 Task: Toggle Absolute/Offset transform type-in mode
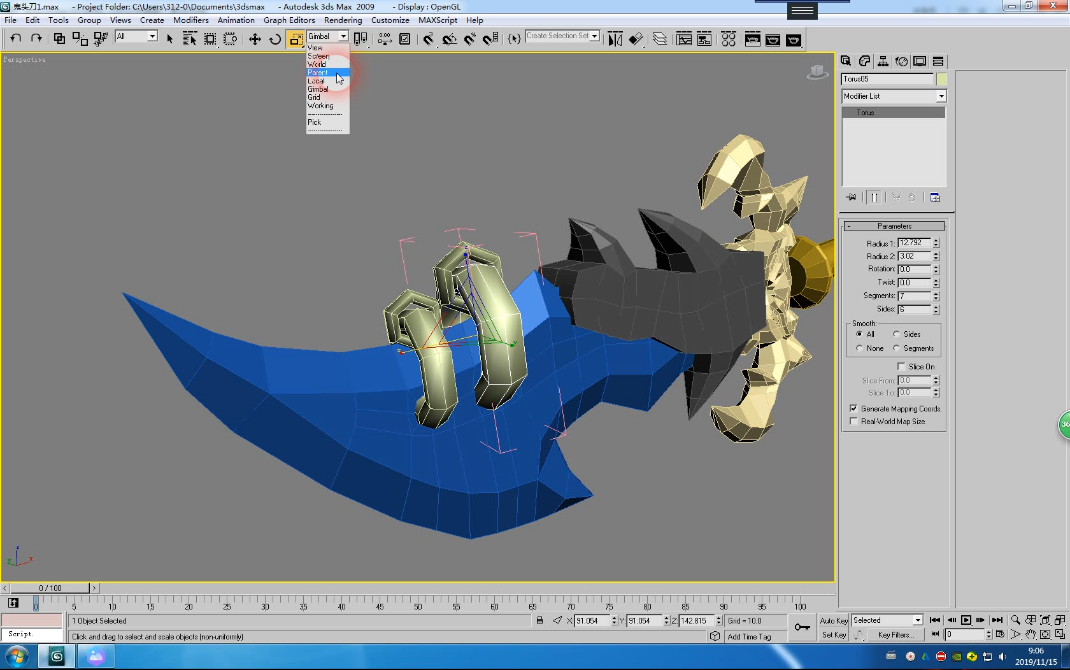[557, 620]
